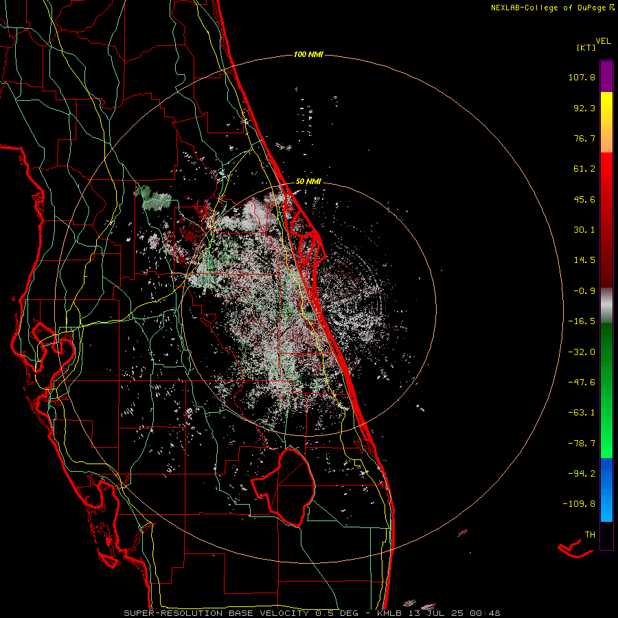The width and height of the screenshot is (618, 618).
Task: Click the purple segment of velocity color bar
Action: [x=606, y=76]
